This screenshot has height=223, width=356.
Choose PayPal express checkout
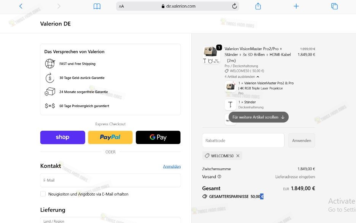click(x=110, y=138)
